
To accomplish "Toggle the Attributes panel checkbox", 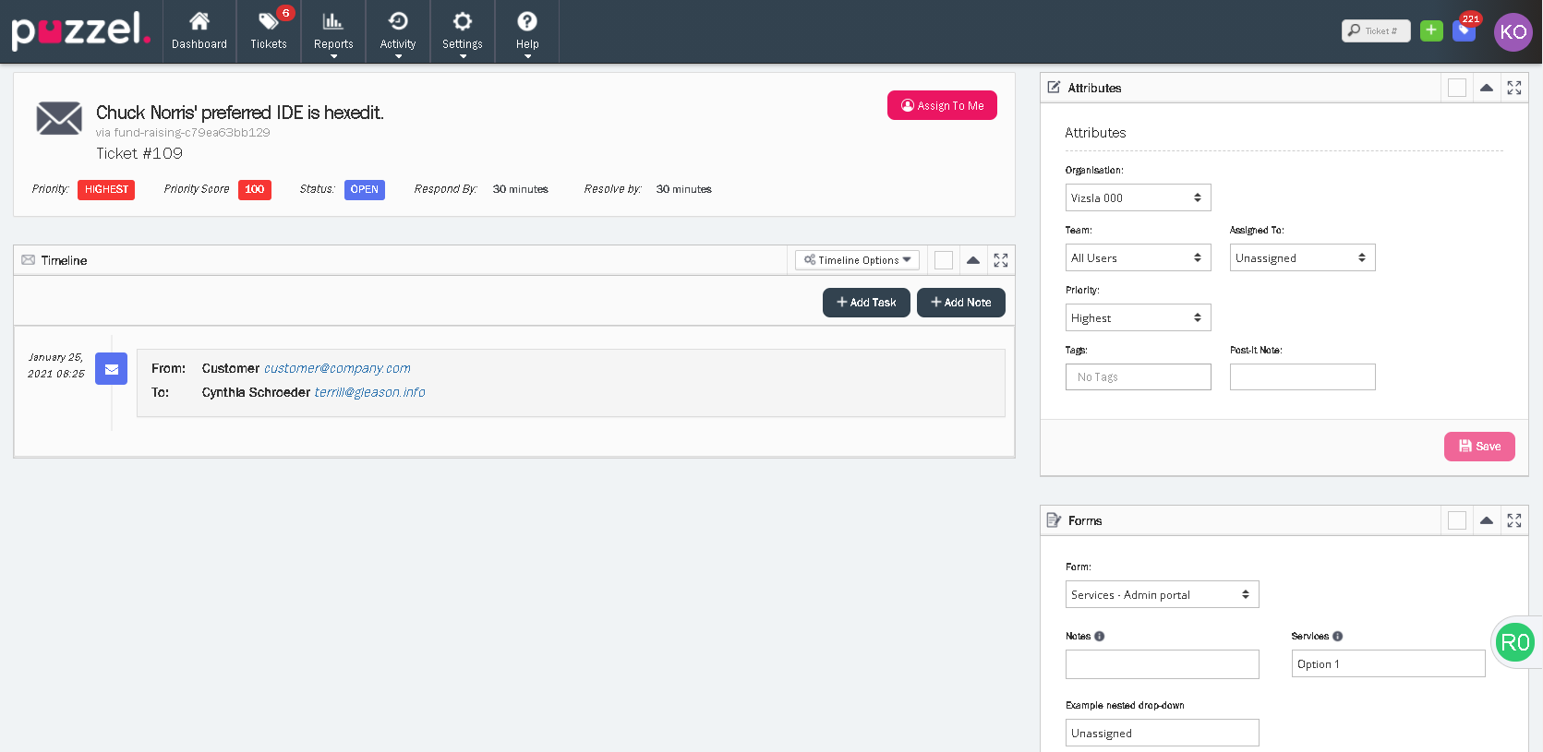I will [x=1456, y=88].
